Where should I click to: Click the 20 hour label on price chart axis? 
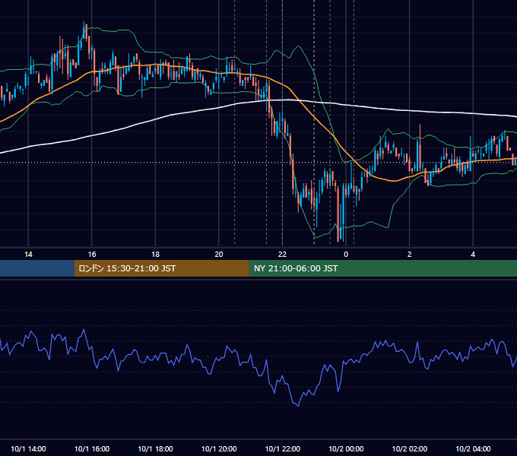(219, 255)
